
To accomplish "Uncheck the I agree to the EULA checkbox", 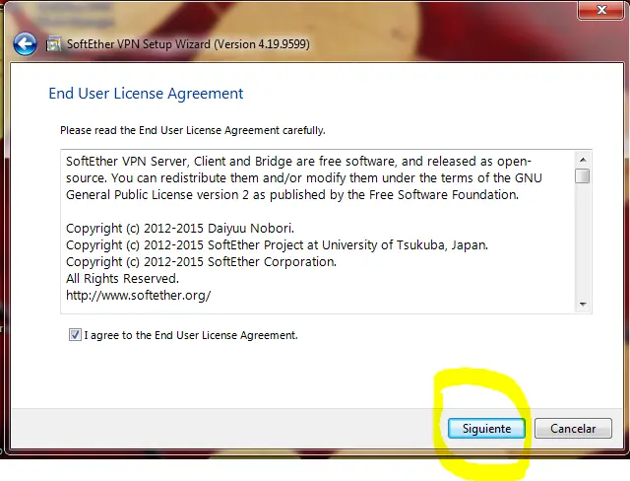I will [x=75, y=334].
